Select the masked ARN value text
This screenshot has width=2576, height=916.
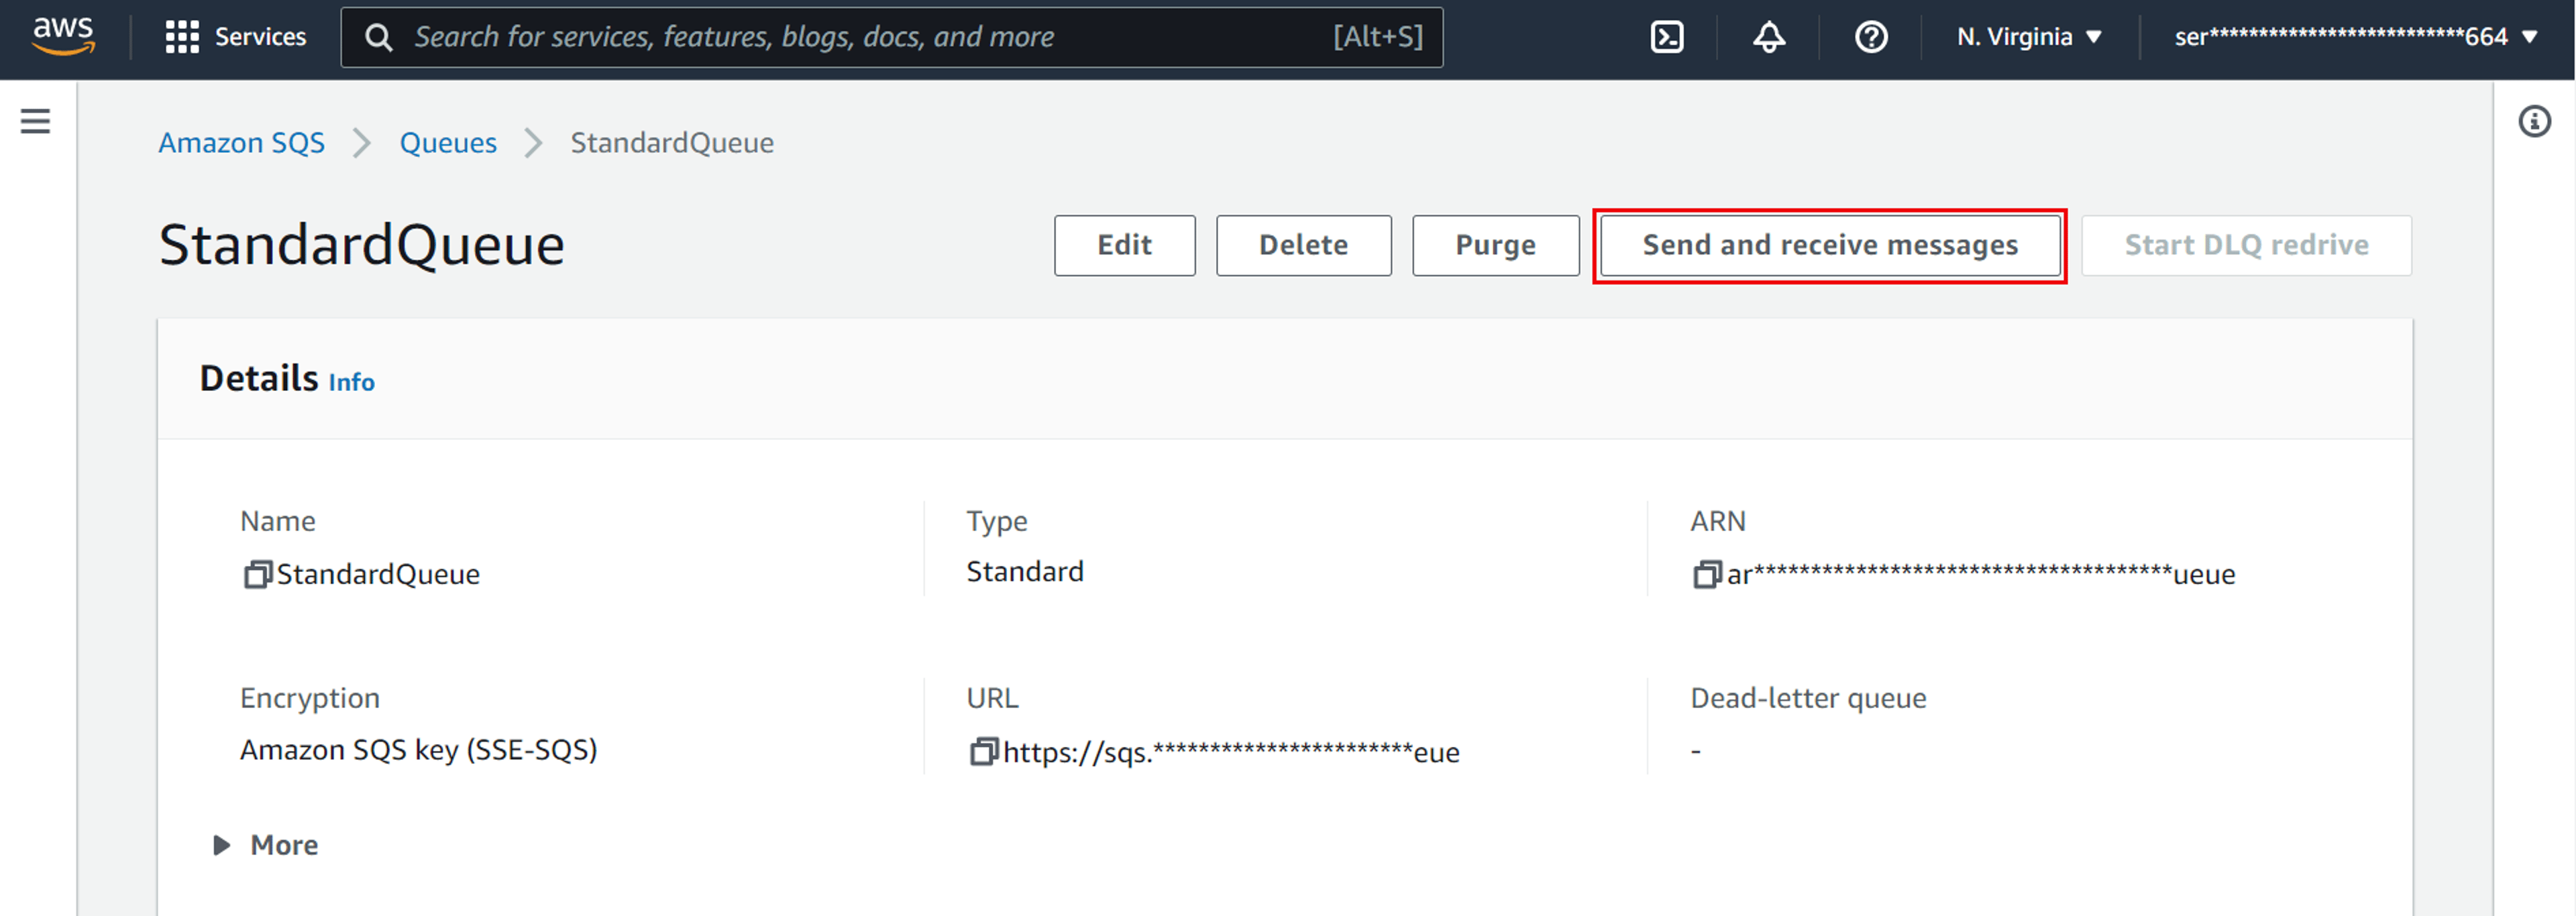pyautogui.click(x=1980, y=574)
